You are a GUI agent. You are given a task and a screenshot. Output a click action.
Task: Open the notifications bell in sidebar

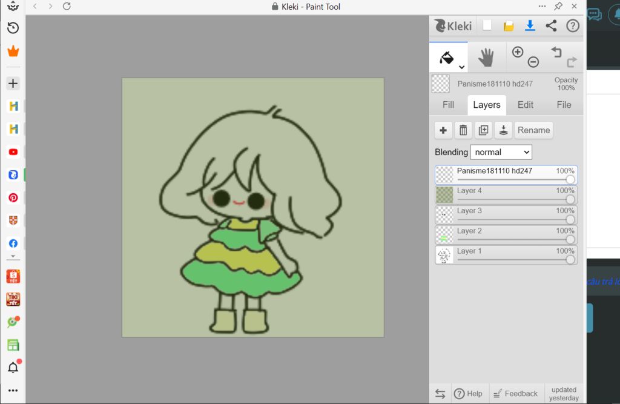tap(13, 367)
